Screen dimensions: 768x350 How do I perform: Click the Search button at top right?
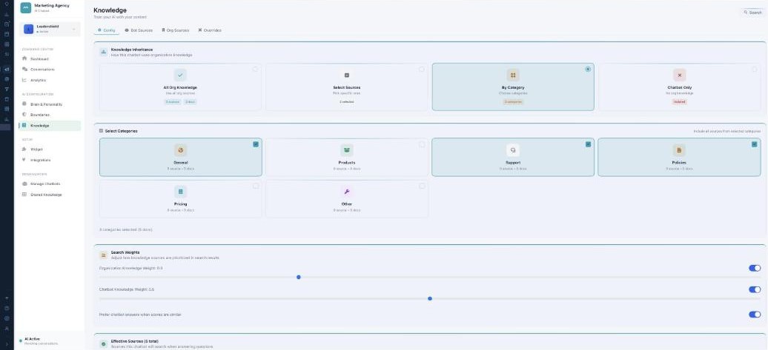click(x=752, y=13)
